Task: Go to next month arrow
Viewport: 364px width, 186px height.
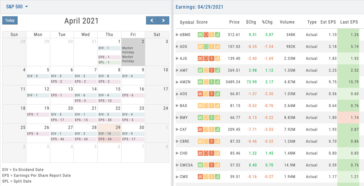Action: 163,20
